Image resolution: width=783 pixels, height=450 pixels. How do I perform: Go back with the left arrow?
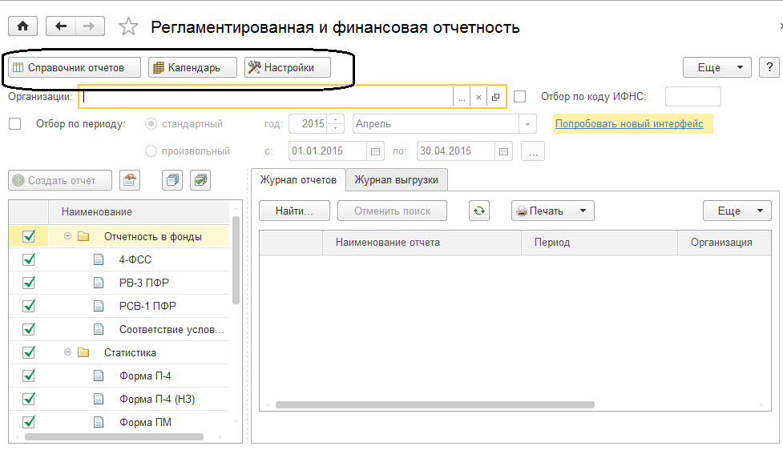[61, 26]
